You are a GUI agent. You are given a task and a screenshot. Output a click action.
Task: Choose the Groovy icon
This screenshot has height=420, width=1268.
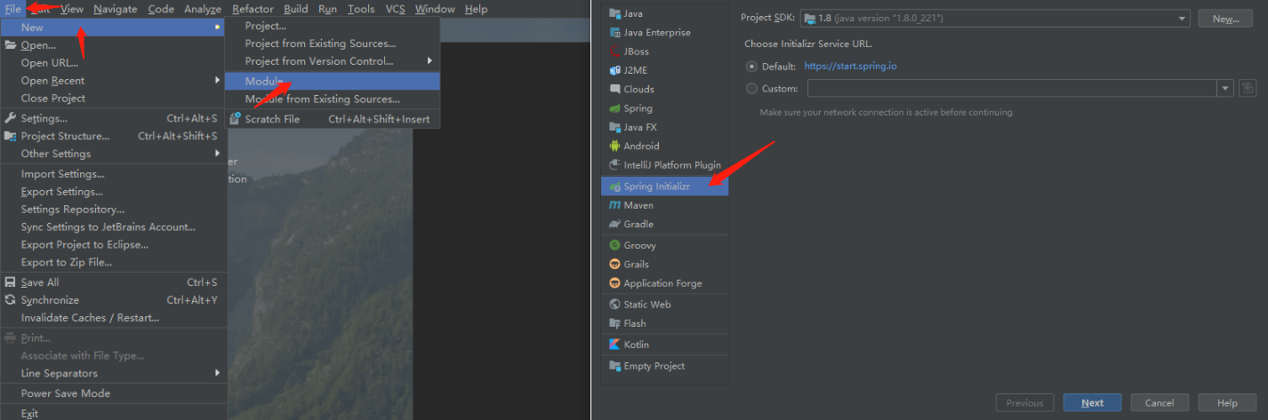click(614, 245)
